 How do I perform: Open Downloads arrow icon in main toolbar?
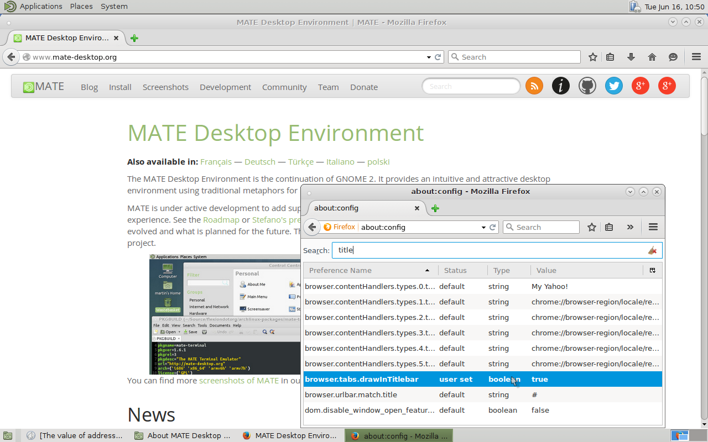click(x=631, y=57)
